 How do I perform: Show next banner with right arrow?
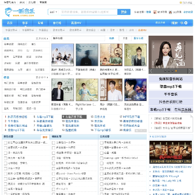[x=190, y=71]
